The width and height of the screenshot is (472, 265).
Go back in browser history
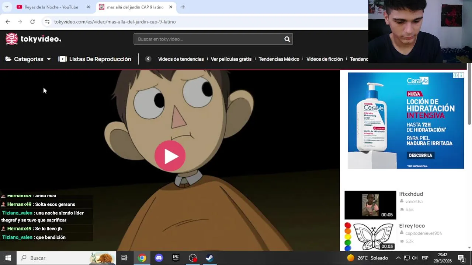click(x=7, y=22)
